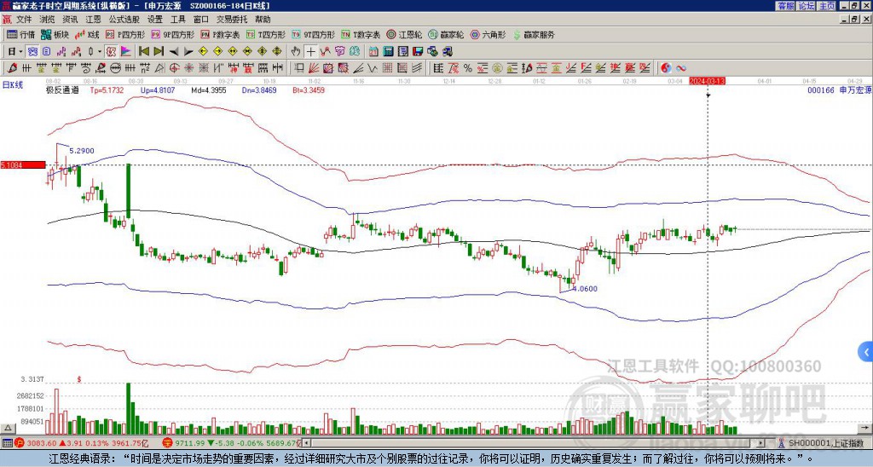Click the infinity wave icon
This screenshot has height=467, width=873.
coord(681,68)
